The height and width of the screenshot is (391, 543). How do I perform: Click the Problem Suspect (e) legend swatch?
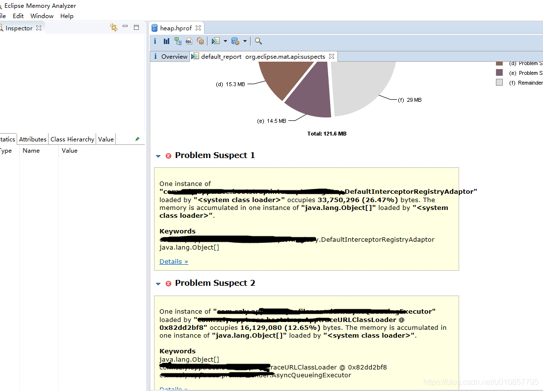click(499, 72)
